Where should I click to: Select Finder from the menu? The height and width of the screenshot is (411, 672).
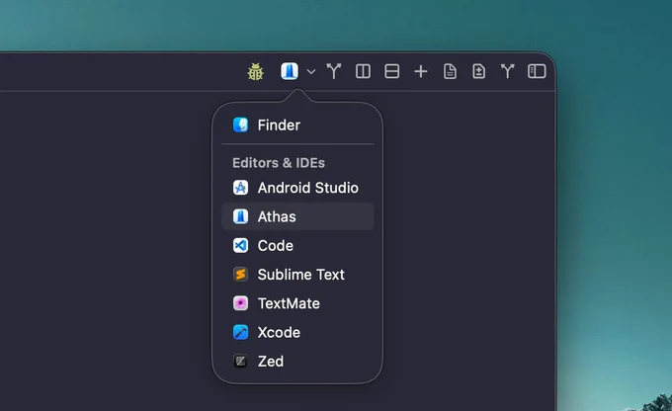tap(297, 125)
